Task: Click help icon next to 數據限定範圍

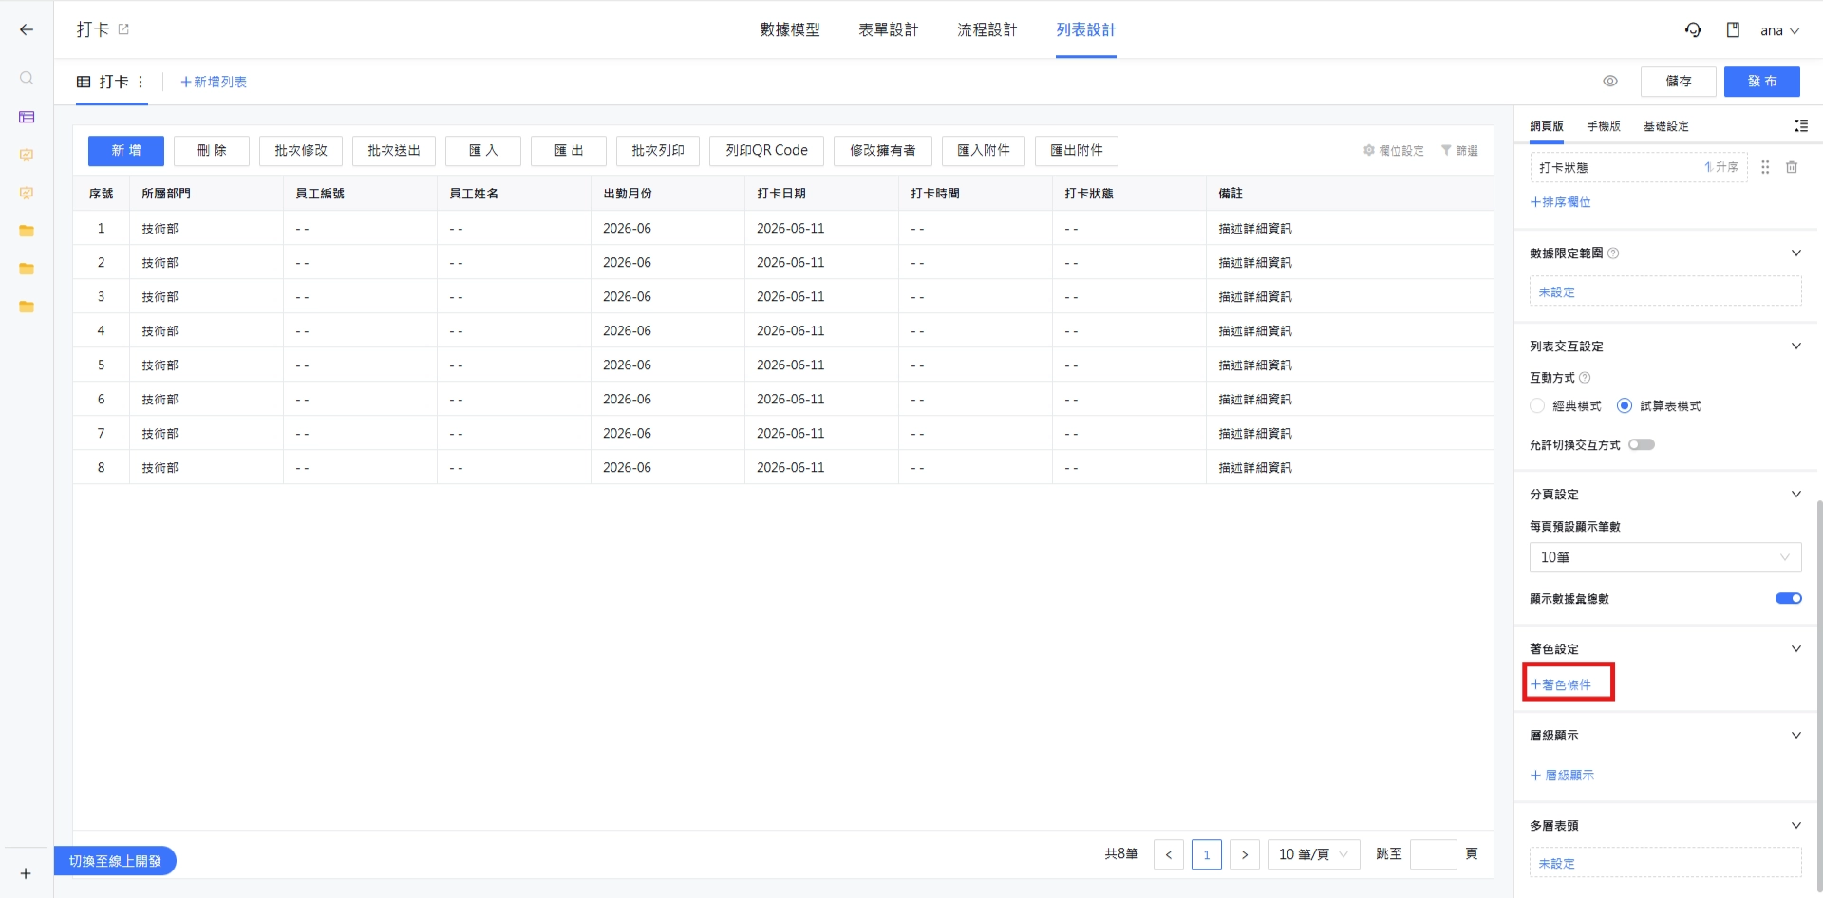Action: [1613, 253]
